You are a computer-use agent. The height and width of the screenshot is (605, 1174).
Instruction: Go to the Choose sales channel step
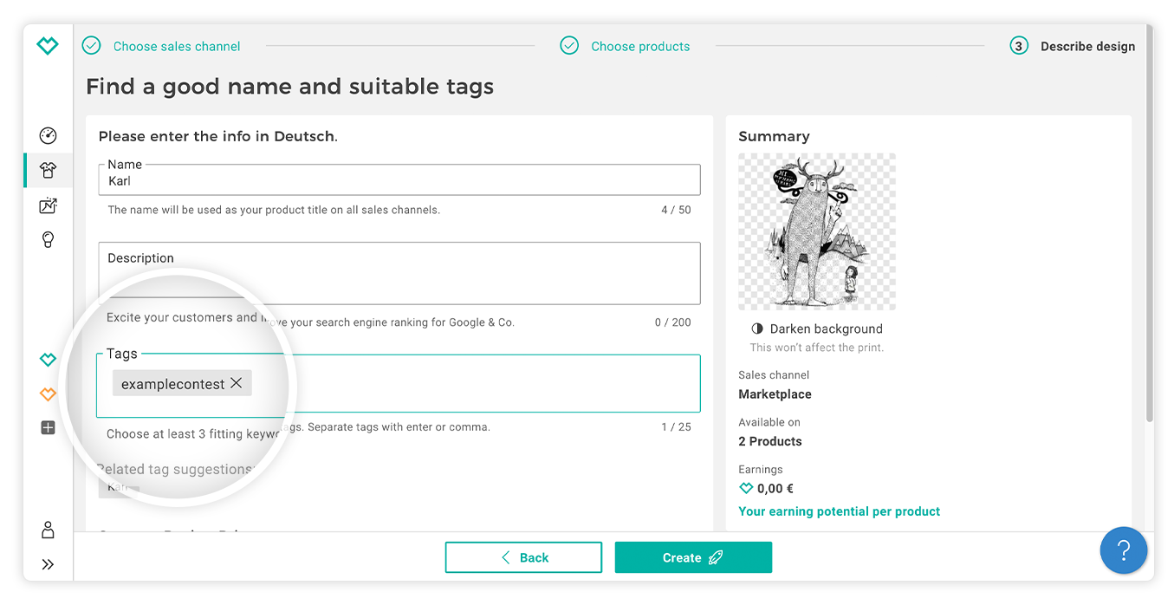(161, 46)
